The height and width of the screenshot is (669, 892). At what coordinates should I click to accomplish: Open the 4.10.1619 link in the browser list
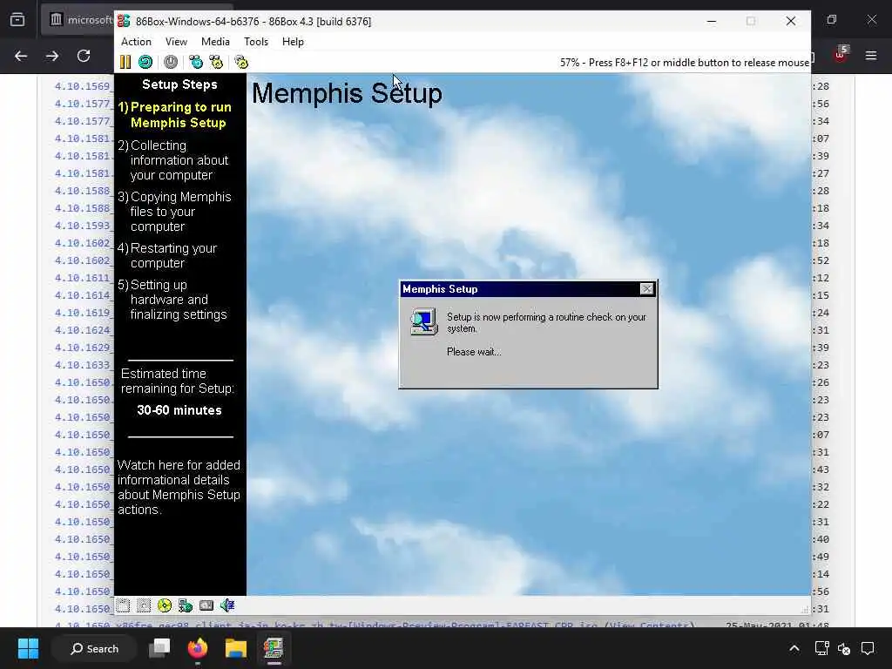click(83, 313)
